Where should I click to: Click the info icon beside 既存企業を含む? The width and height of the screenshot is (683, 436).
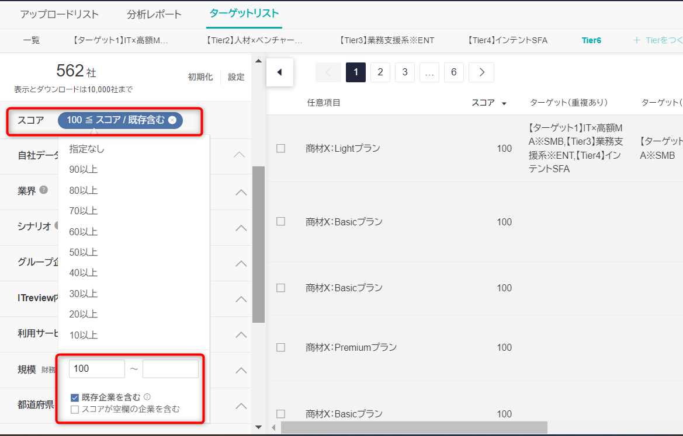tap(147, 397)
